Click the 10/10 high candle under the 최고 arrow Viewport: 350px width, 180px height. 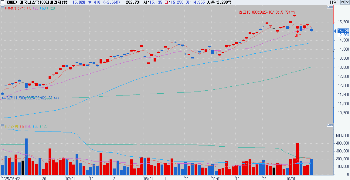294,16
